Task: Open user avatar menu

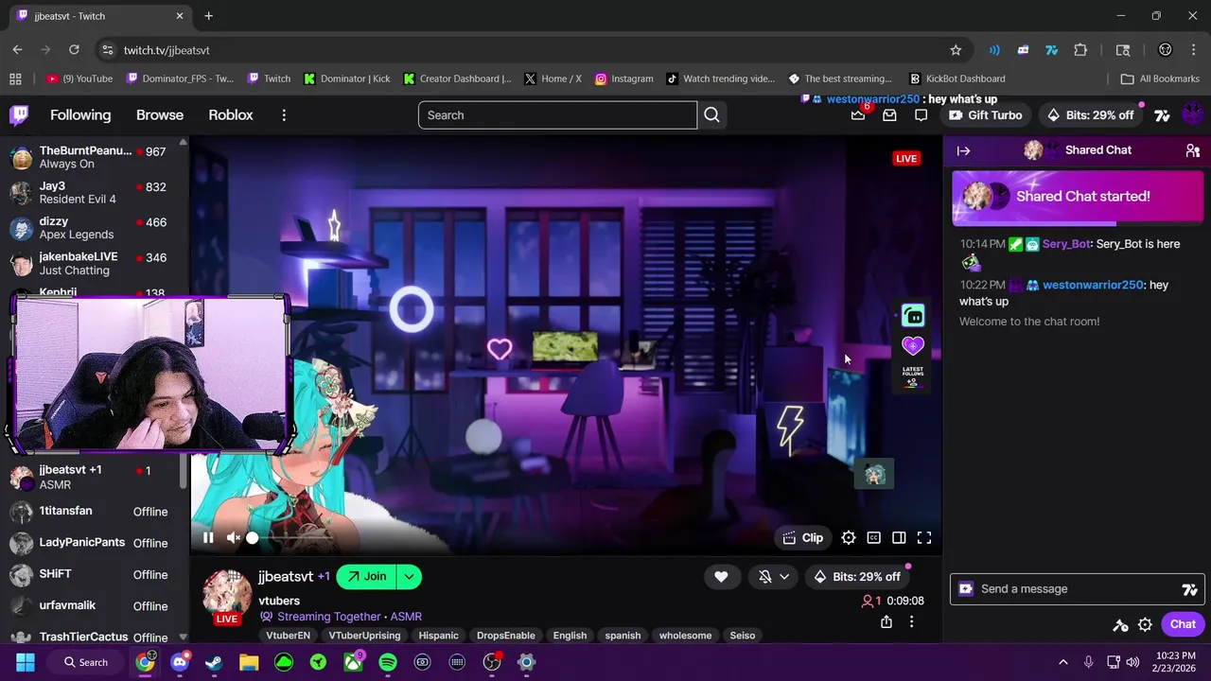Action: (1192, 115)
